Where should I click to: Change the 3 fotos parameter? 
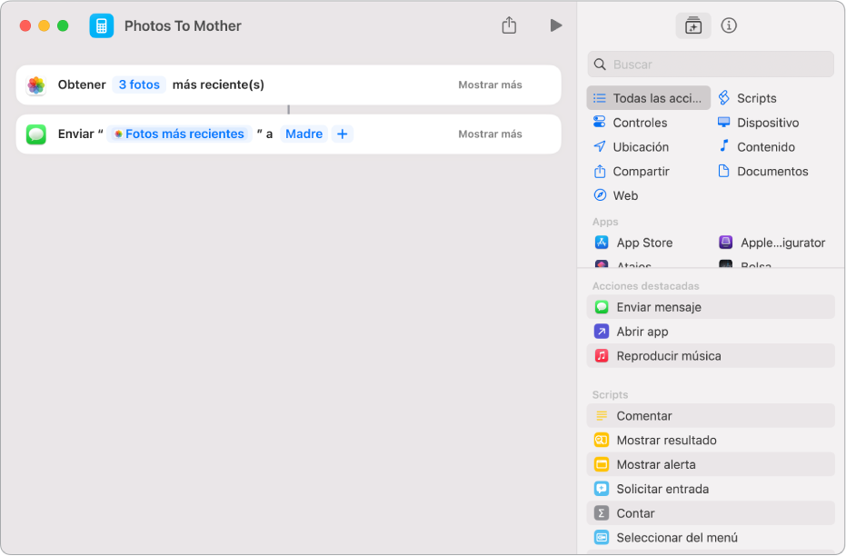tap(139, 84)
